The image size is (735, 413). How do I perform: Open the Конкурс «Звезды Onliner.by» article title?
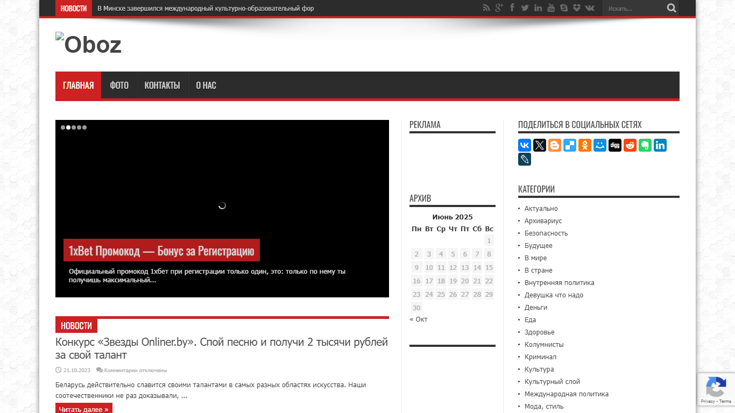pyautogui.click(x=222, y=348)
